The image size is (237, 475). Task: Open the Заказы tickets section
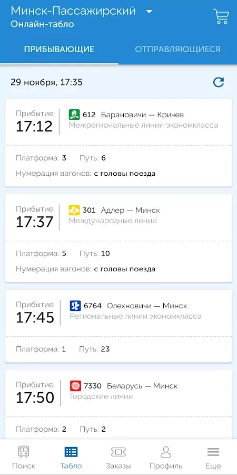[118, 457]
